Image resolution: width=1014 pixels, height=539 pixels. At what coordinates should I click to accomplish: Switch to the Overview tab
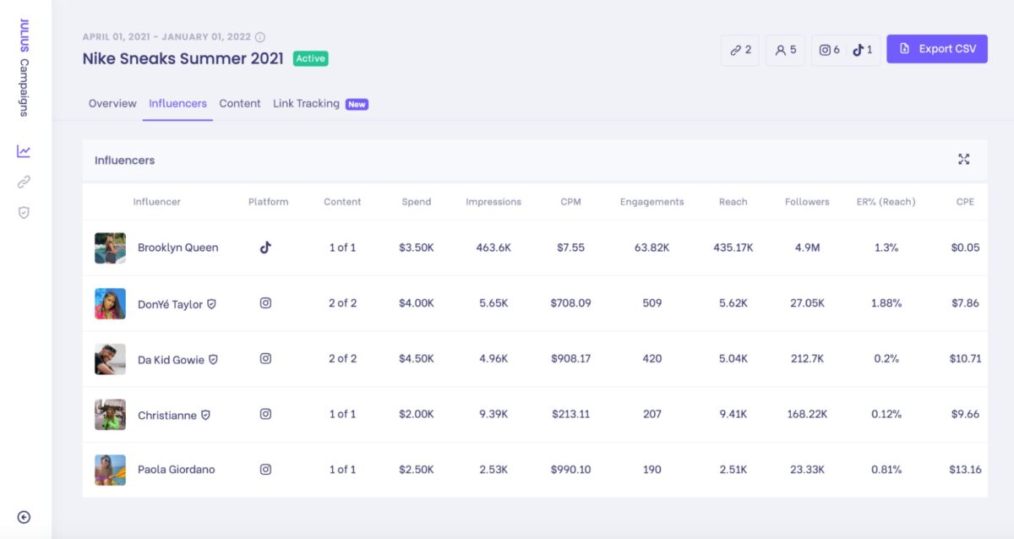pos(112,103)
